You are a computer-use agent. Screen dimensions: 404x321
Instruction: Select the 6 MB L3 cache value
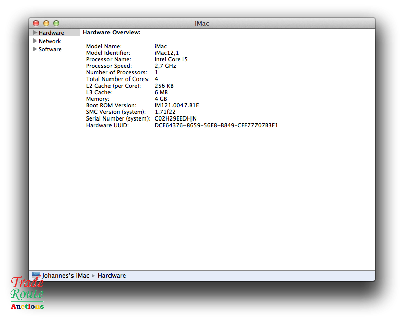(x=161, y=92)
